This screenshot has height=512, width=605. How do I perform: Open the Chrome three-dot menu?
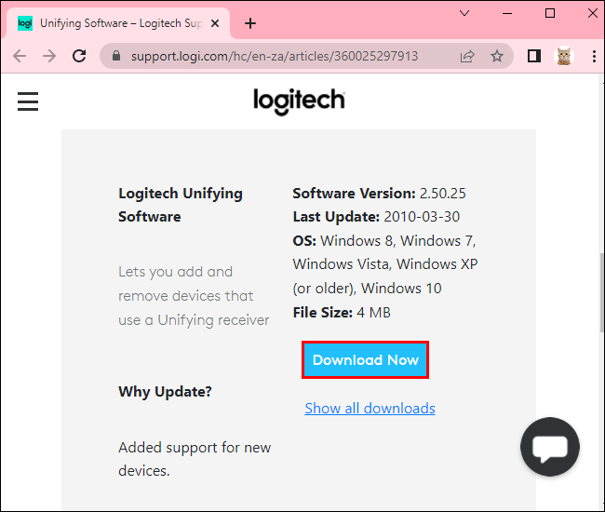pyautogui.click(x=590, y=56)
